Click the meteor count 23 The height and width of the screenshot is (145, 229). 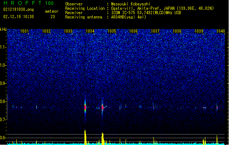53,17
